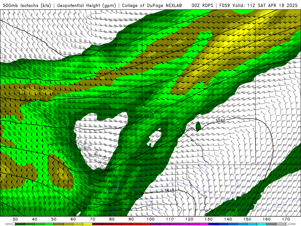Click the colorbar value 80

click(112, 219)
